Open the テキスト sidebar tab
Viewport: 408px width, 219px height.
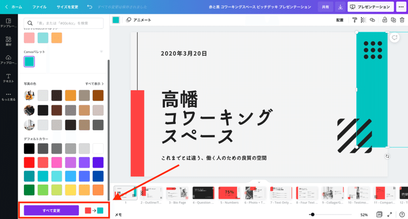pos(9,78)
